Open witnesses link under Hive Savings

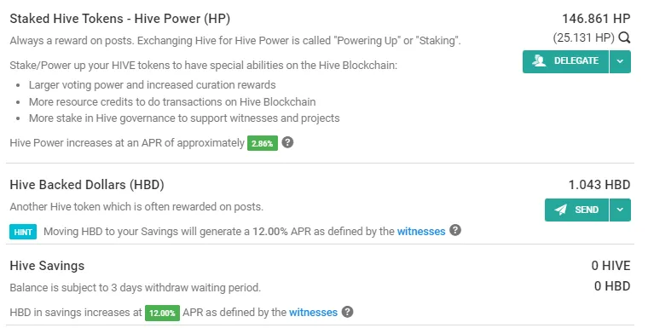point(313,313)
